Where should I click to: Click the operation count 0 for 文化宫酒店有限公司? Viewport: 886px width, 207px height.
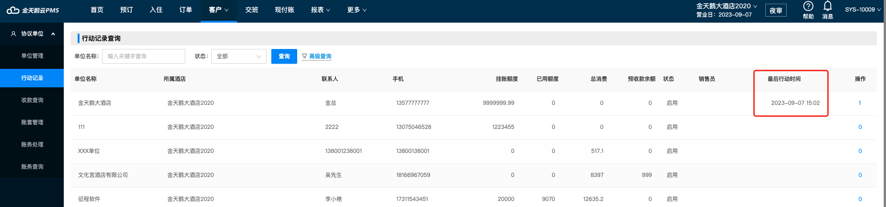pos(860,175)
